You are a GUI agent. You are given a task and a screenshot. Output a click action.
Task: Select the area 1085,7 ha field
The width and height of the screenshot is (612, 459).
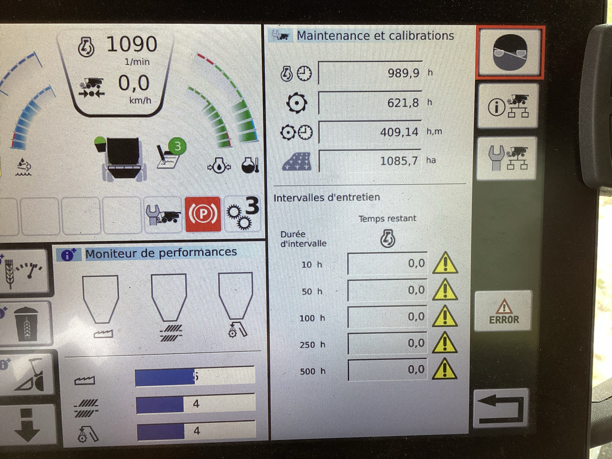370,161
